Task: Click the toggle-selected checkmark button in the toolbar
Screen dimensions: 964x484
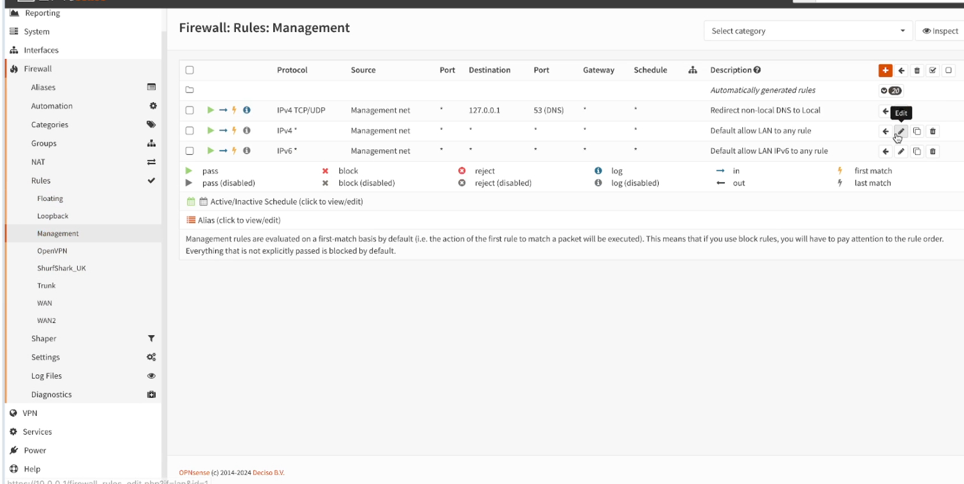Action: tap(933, 71)
